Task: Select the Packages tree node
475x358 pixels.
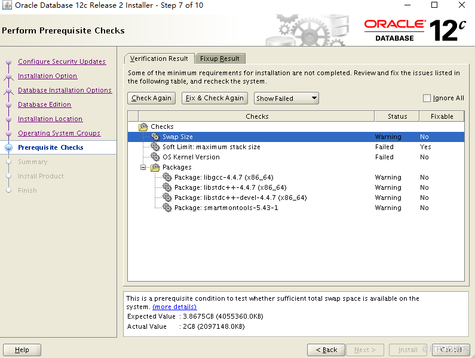Action: [177, 167]
